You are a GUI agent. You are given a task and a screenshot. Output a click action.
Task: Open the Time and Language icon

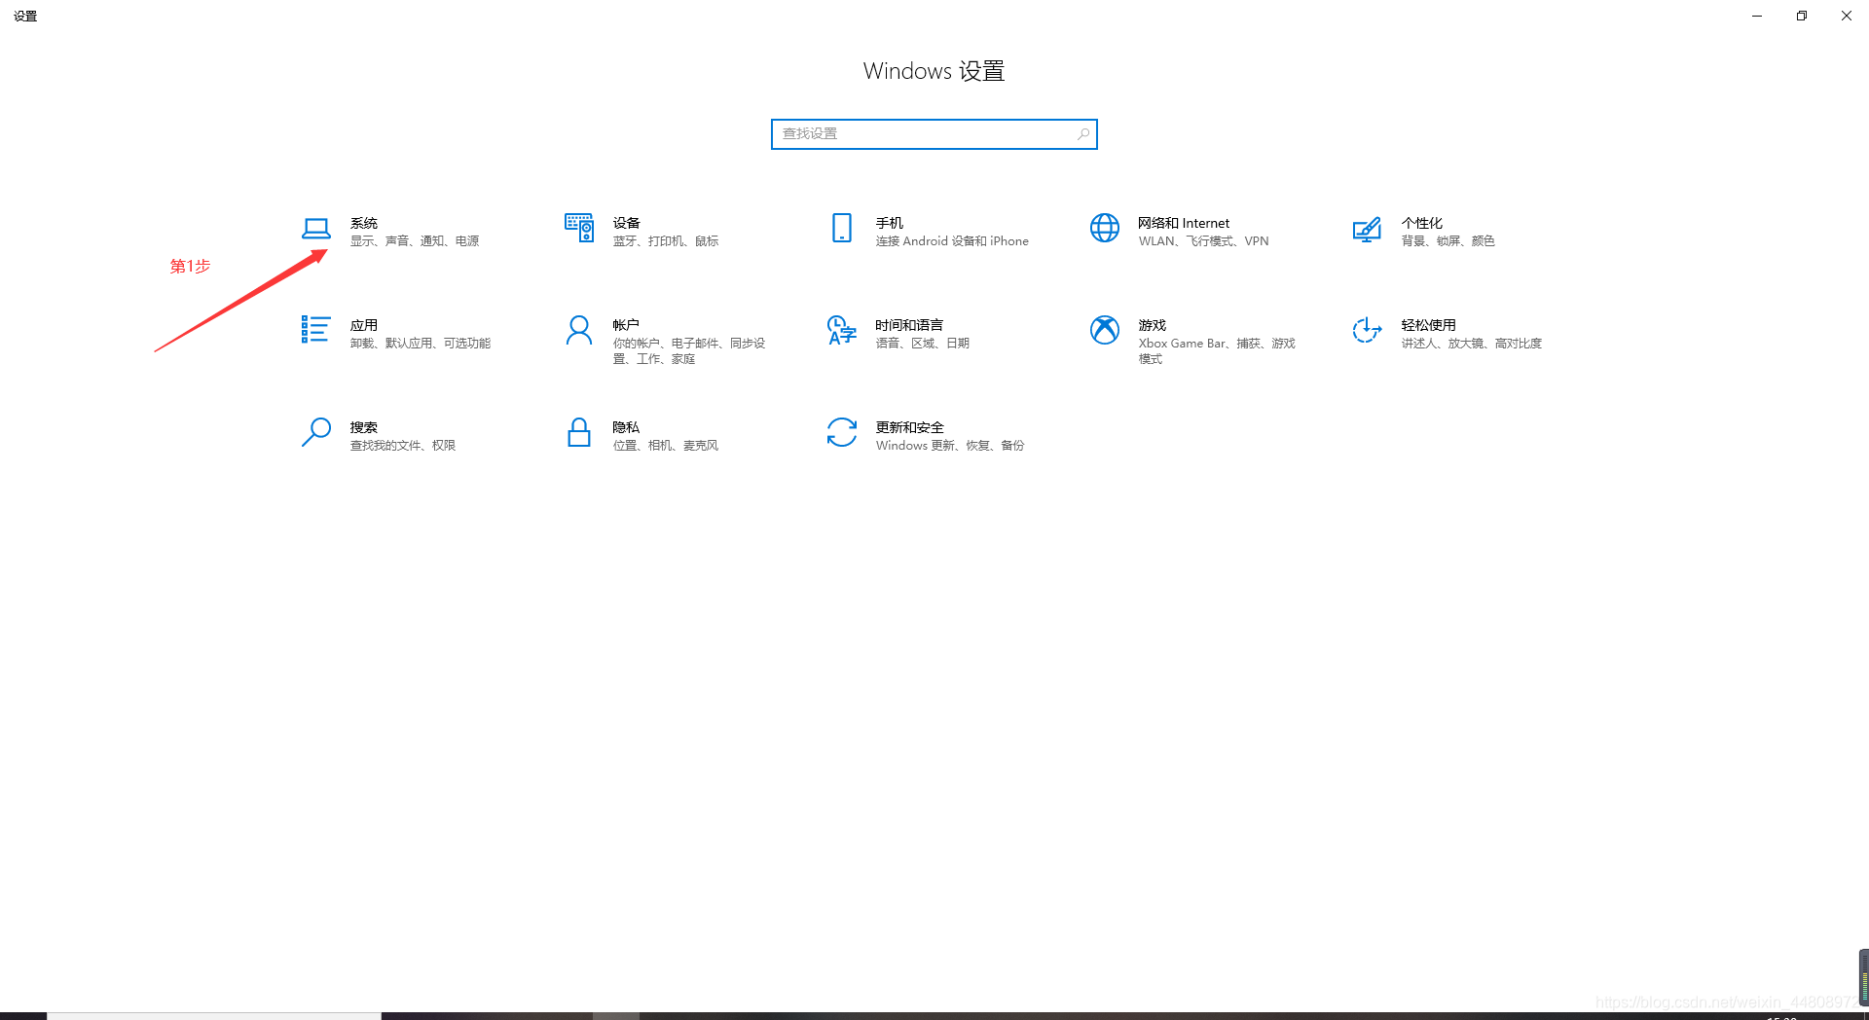(842, 331)
